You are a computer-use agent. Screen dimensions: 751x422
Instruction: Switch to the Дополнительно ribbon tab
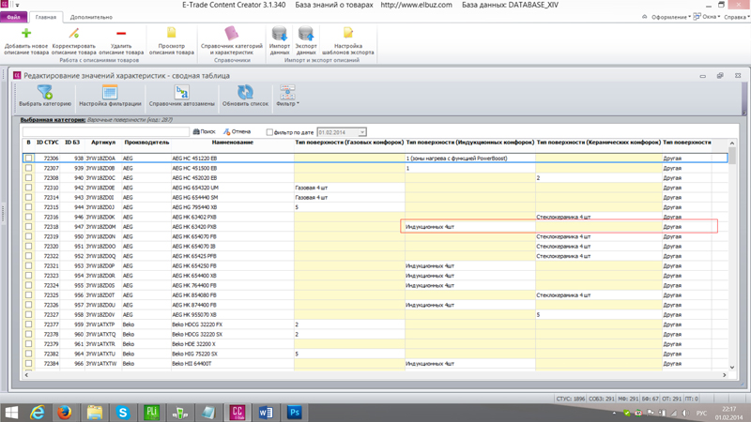91,17
